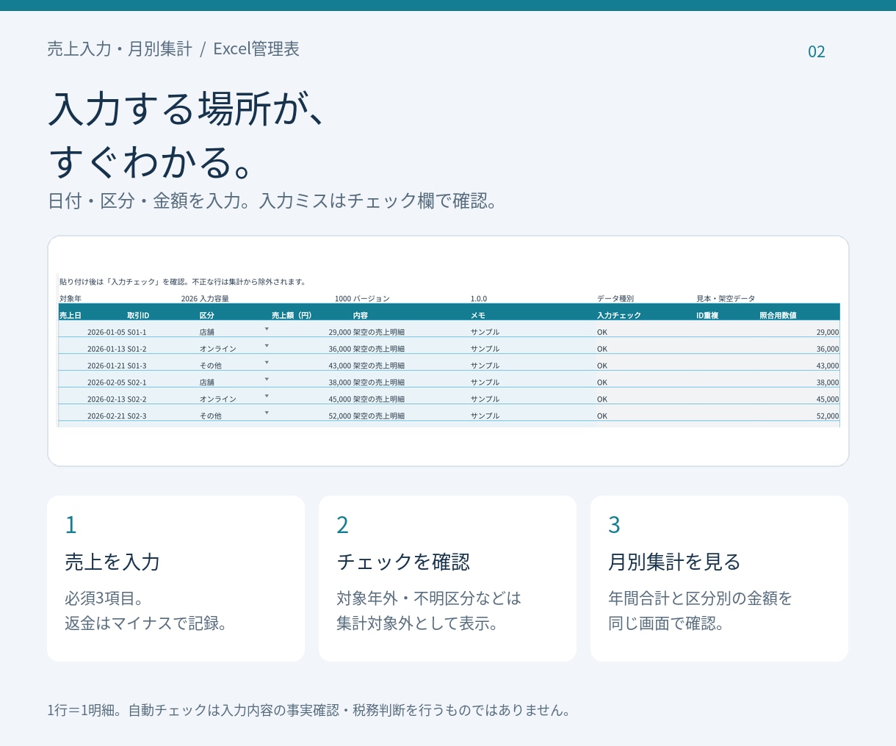Select the date cell 2026-02-21
896x746 pixels.
tap(106, 416)
